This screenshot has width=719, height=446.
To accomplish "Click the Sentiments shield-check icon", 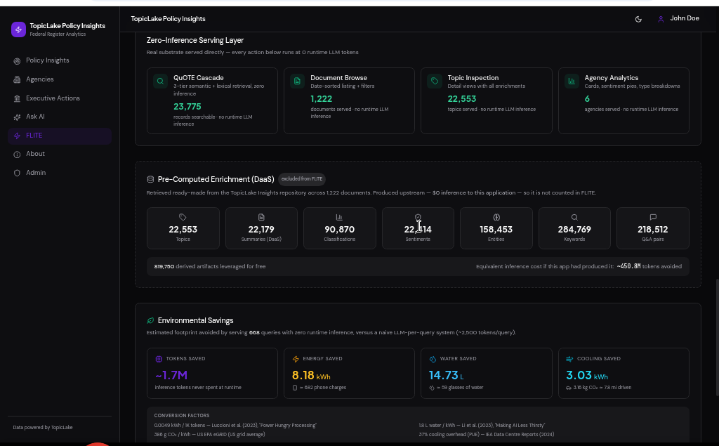I will click(418, 217).
